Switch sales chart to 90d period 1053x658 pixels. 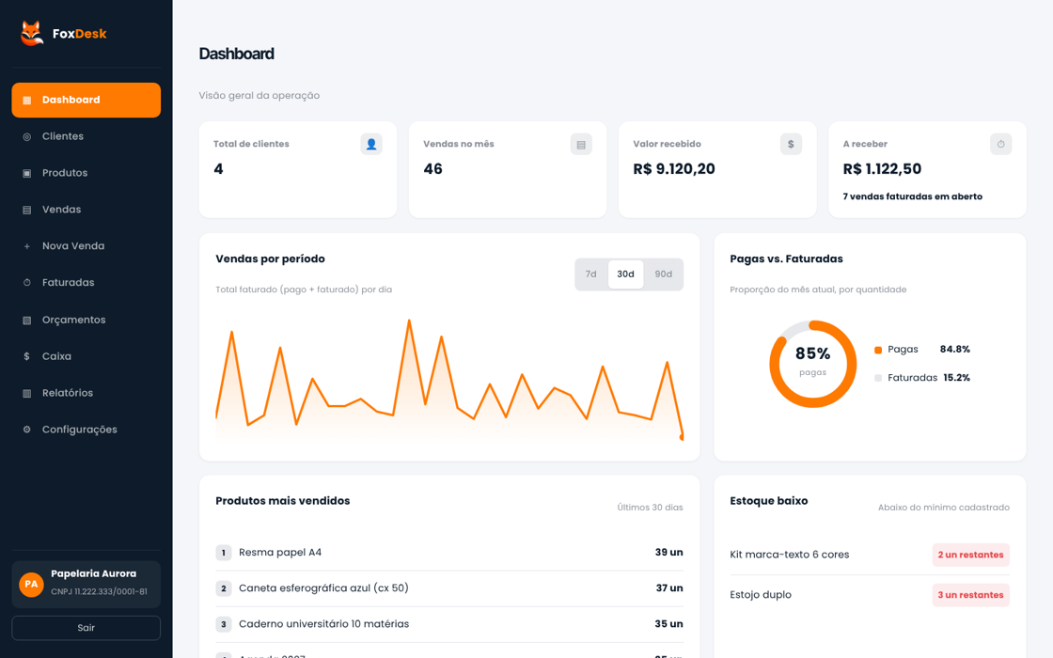664,274
